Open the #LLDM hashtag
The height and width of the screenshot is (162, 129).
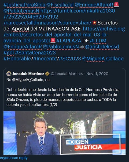98,41
